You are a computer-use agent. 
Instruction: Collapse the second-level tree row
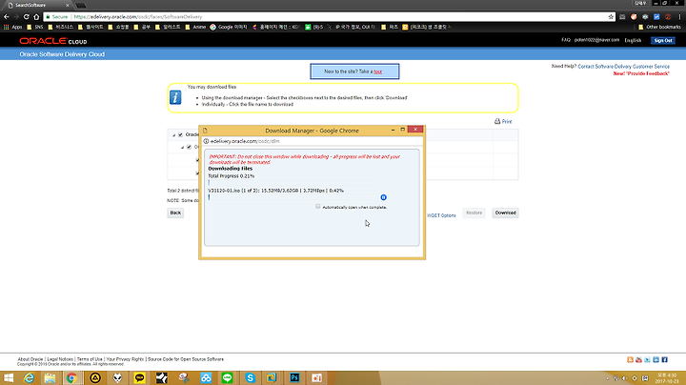[183, 148]
